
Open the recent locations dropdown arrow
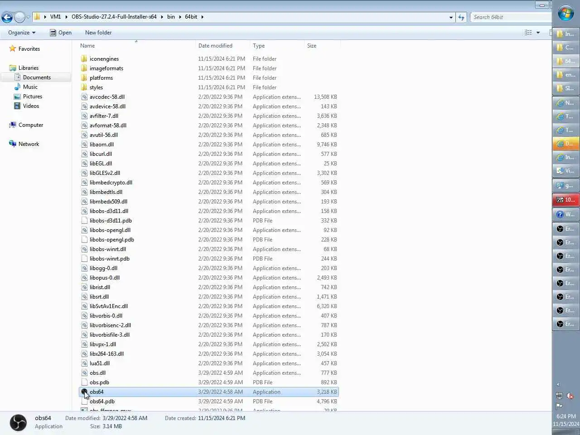[28, 17]
